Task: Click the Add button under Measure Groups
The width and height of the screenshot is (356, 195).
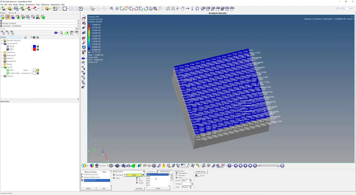Action: pos(104,188)
